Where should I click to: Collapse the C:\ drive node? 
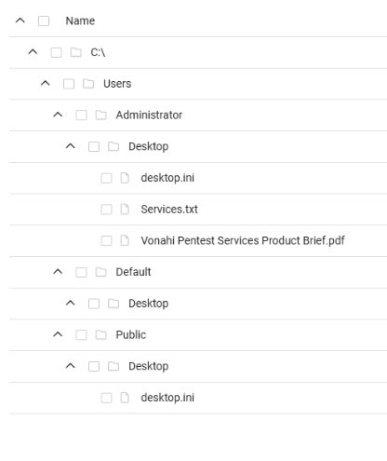33,52
